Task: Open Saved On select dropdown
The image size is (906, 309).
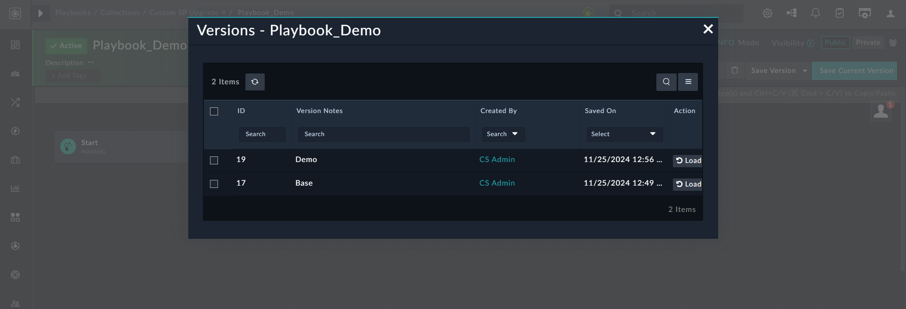Action: [624, 134]
